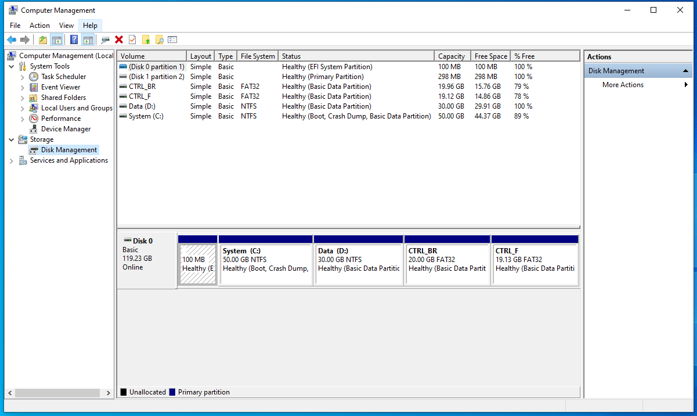Click the Up one level folder icon
The height and width of the screenshot is (416, 697).
(43, 40)
